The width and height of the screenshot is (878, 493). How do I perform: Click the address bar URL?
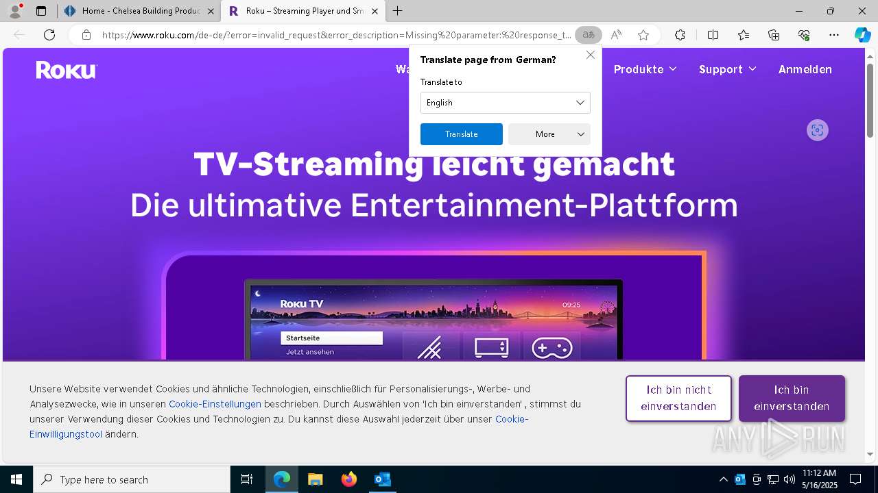click(336, 35)
